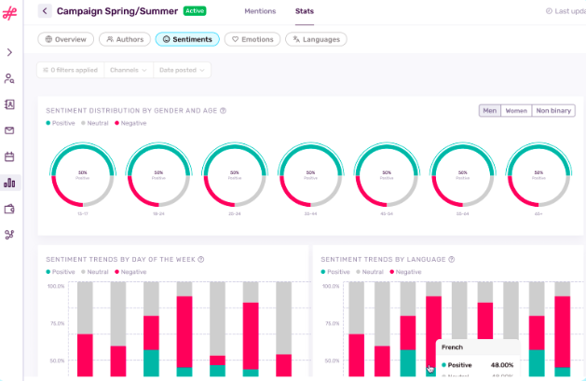Click the 35-44 age donut chart
This screenshot has width=586, height=381.
(310, 175)
